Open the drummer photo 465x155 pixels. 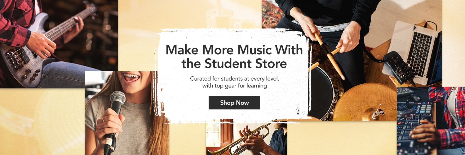point(352,60)
